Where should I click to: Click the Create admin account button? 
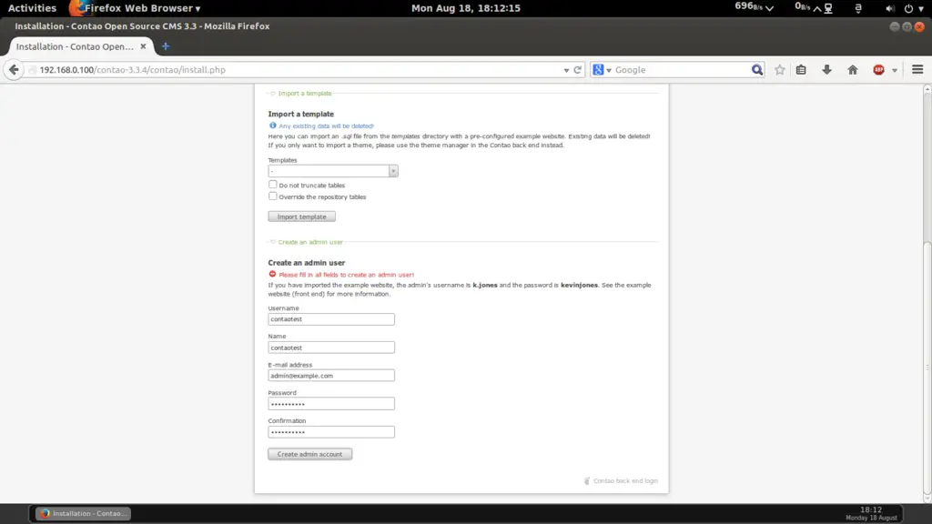pyautogui.click(x=309, y=454)
